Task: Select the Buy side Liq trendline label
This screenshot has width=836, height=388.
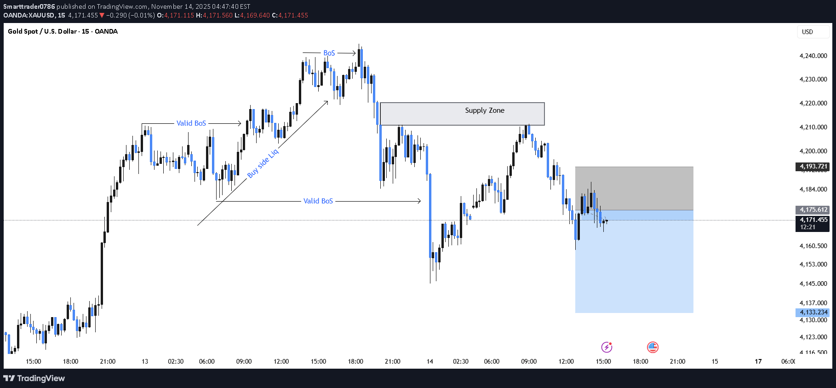Action: pyautogui.click(x=263, y=163)
